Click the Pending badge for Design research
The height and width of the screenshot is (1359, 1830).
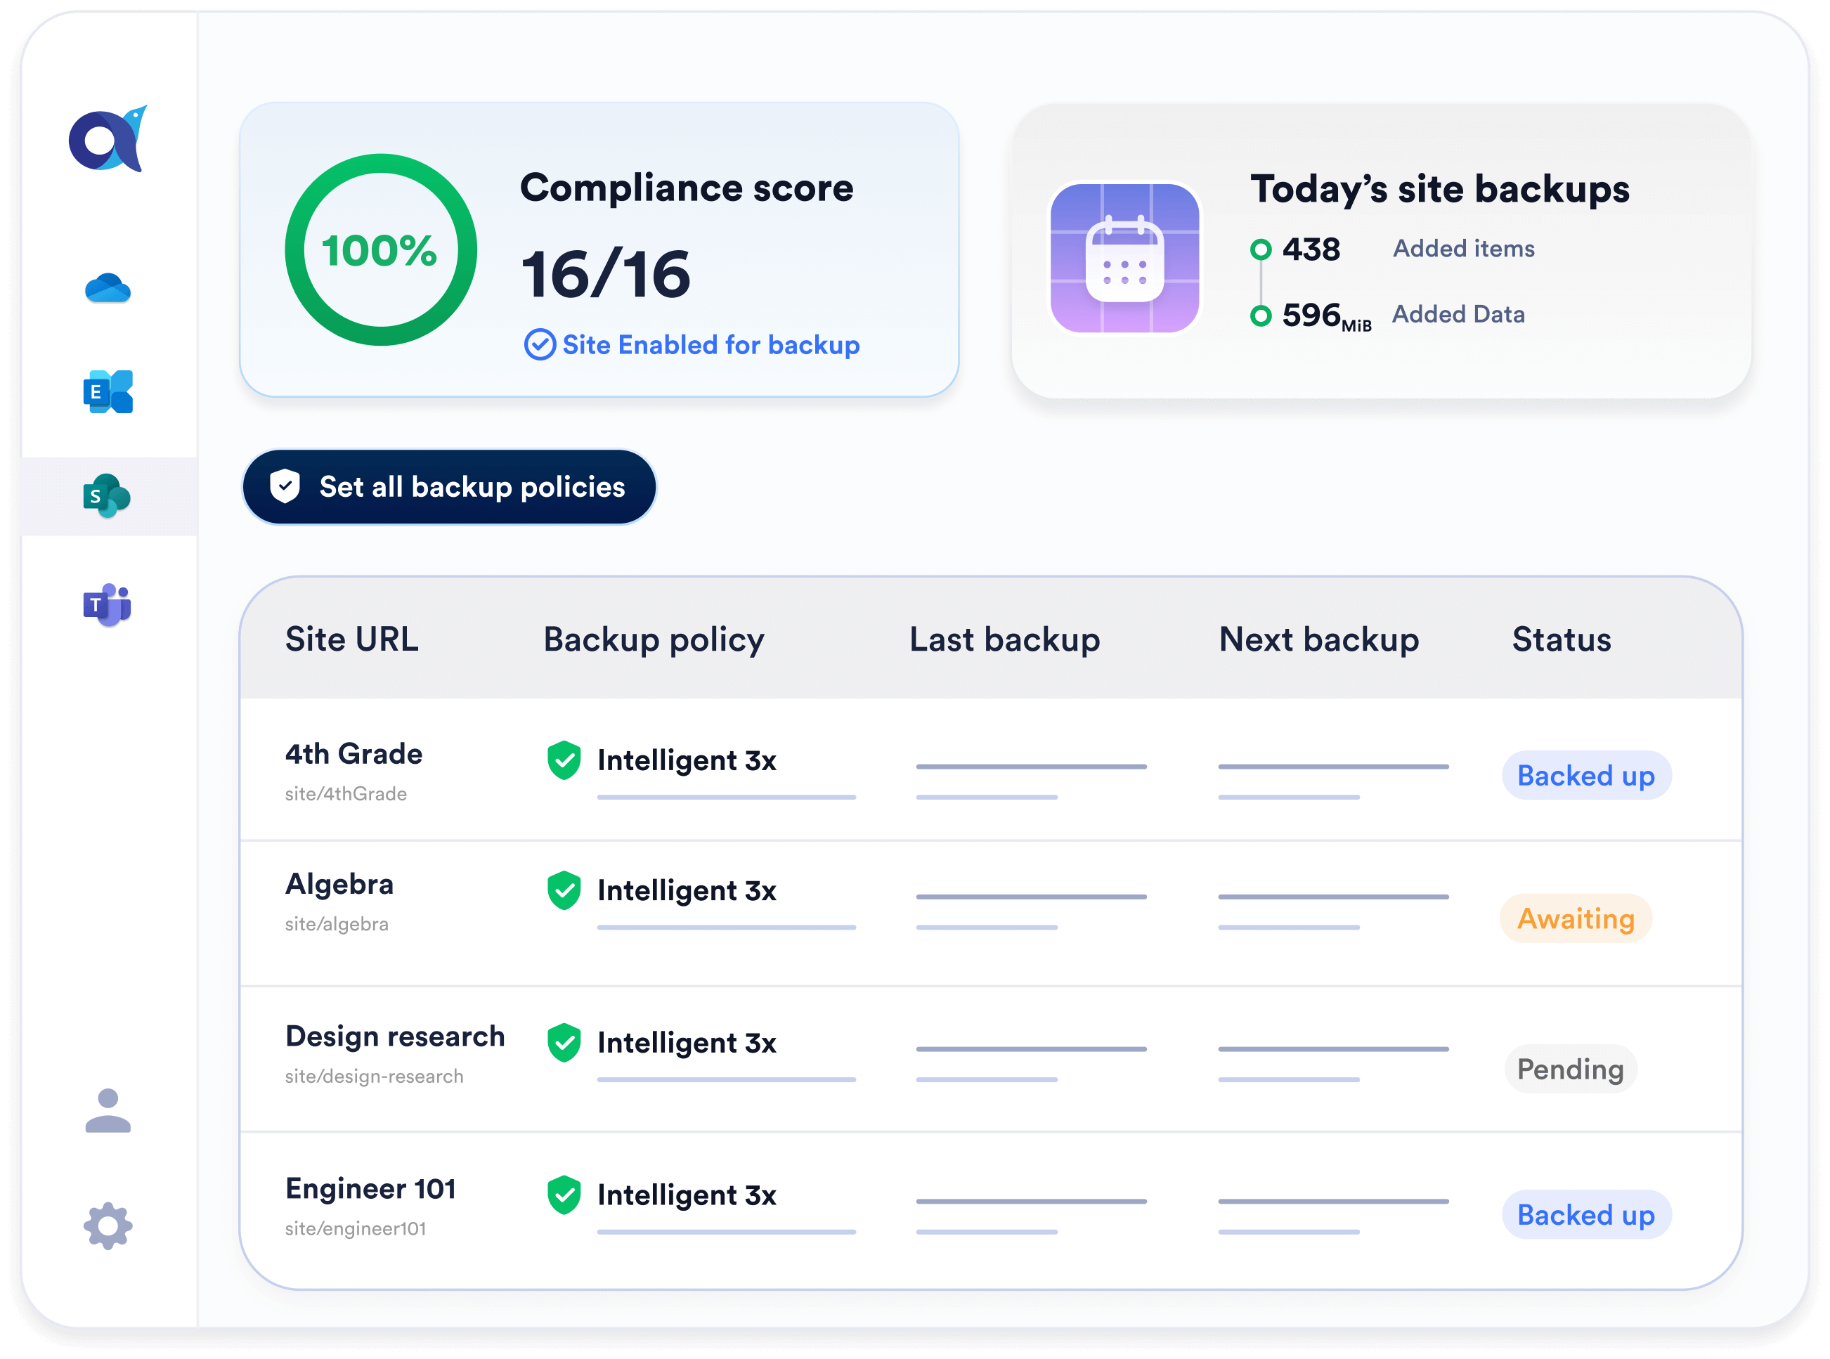(1570, 1069)
